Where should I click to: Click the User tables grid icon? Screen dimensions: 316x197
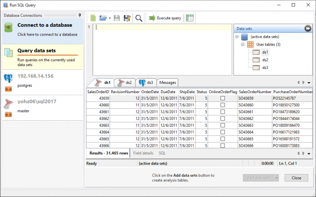(250, 44)
